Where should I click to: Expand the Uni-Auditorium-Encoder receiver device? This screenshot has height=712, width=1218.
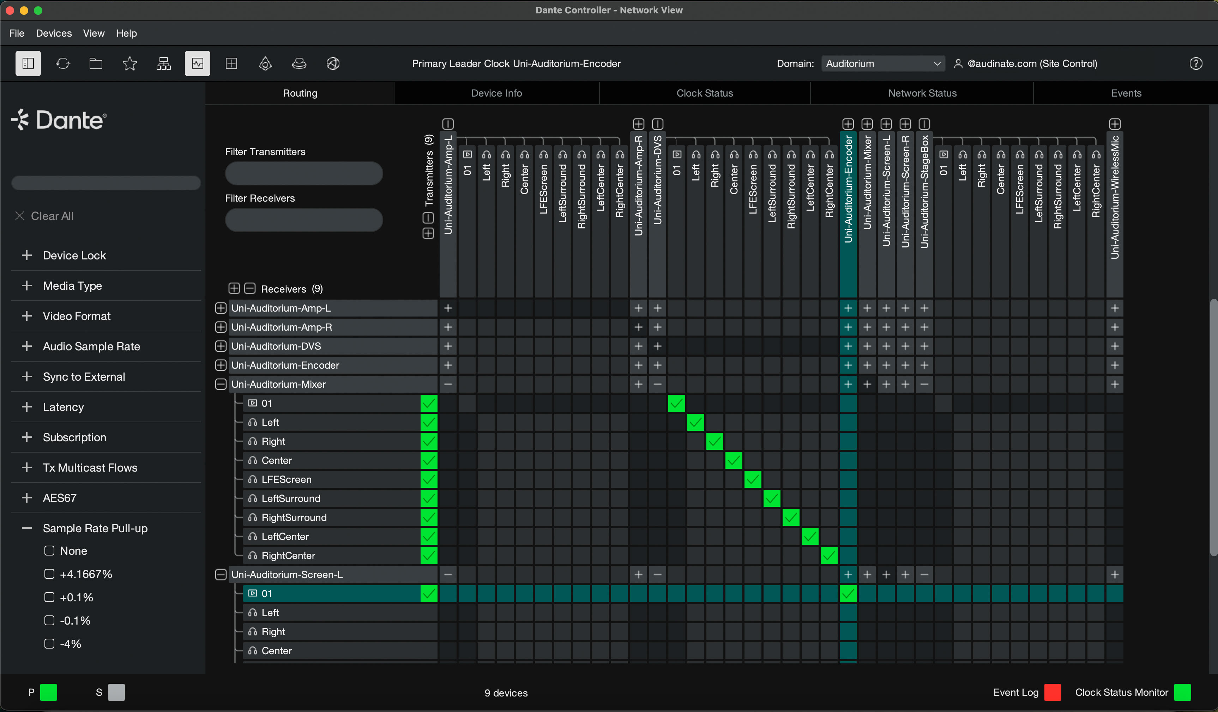click(x=221, y=365)
